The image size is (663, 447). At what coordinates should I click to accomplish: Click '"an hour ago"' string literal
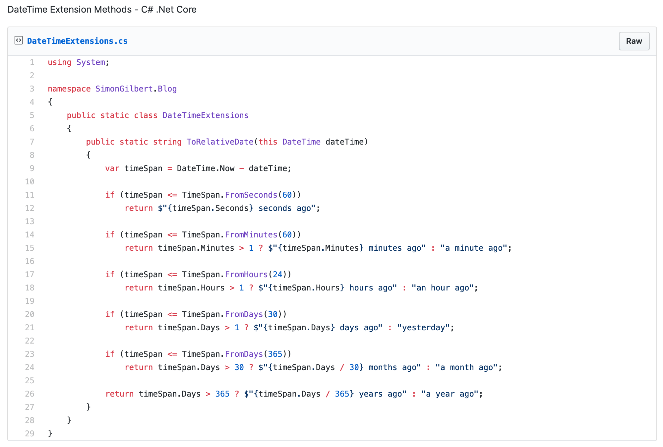[x=443, y=288]
